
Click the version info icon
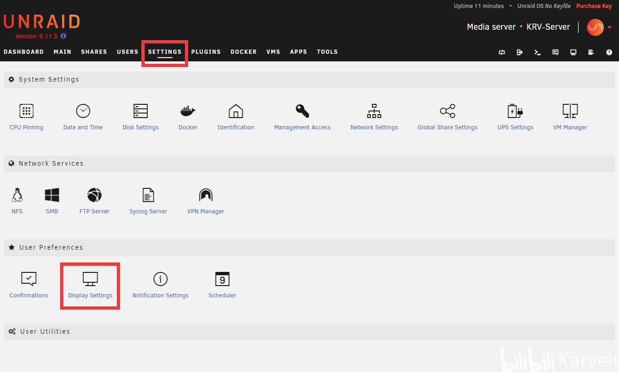(x=63, y=36)
